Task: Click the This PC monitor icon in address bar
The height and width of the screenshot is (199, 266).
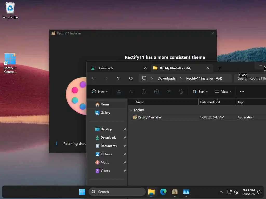Action: pyautogui.click(x=144, y=78)
